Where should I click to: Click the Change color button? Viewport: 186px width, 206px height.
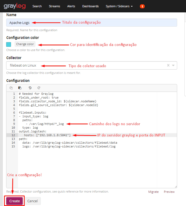(25, 44)
